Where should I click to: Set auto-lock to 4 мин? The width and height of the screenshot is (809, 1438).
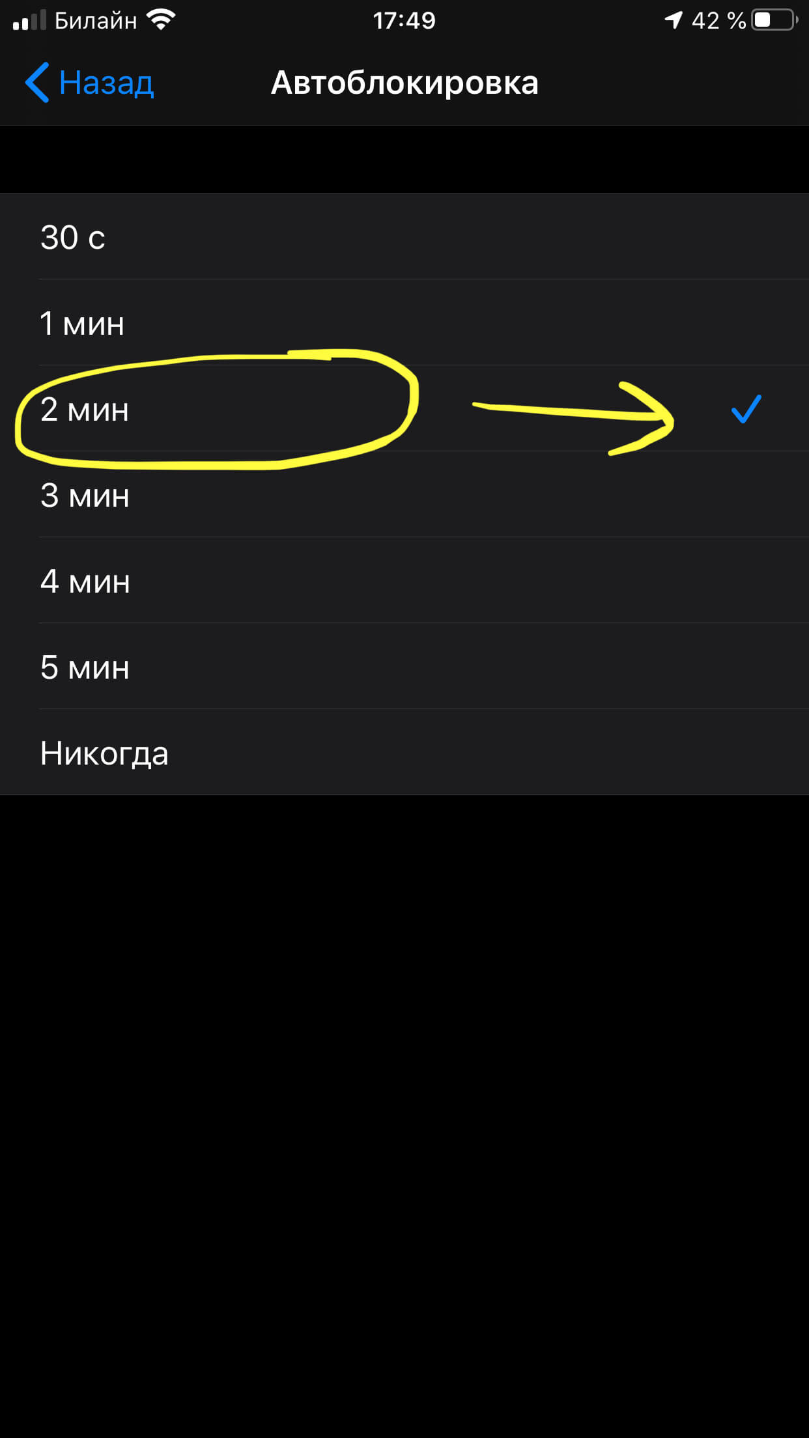(404, 580)
